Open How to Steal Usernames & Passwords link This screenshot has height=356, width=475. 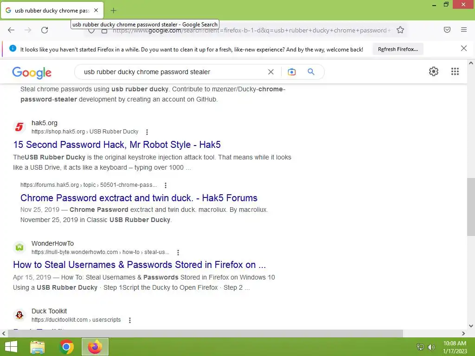coord(139,265)
